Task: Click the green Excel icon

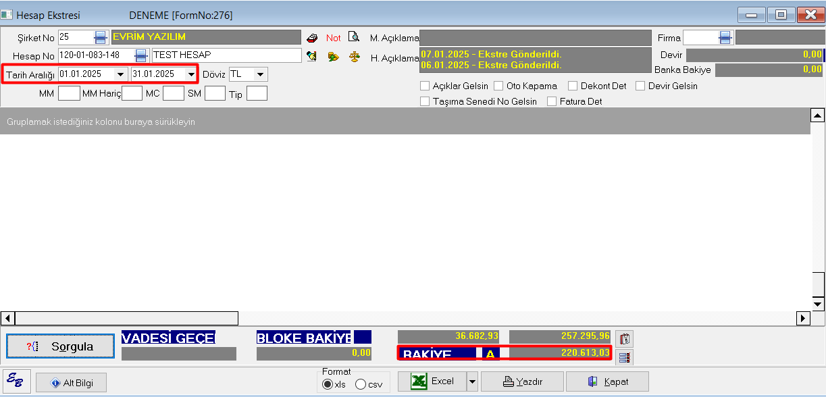Action: (419, 381)
